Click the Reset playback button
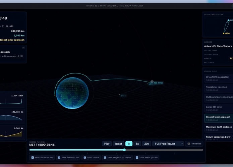Image resolution: width=233 pixels, height=167 pixels. click(x=118, y=144)
